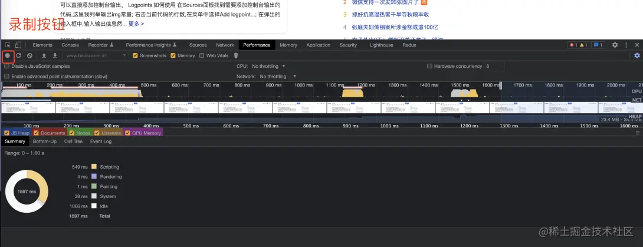
Task: Switch to the Event Log tab
Action: pos(101,141)
